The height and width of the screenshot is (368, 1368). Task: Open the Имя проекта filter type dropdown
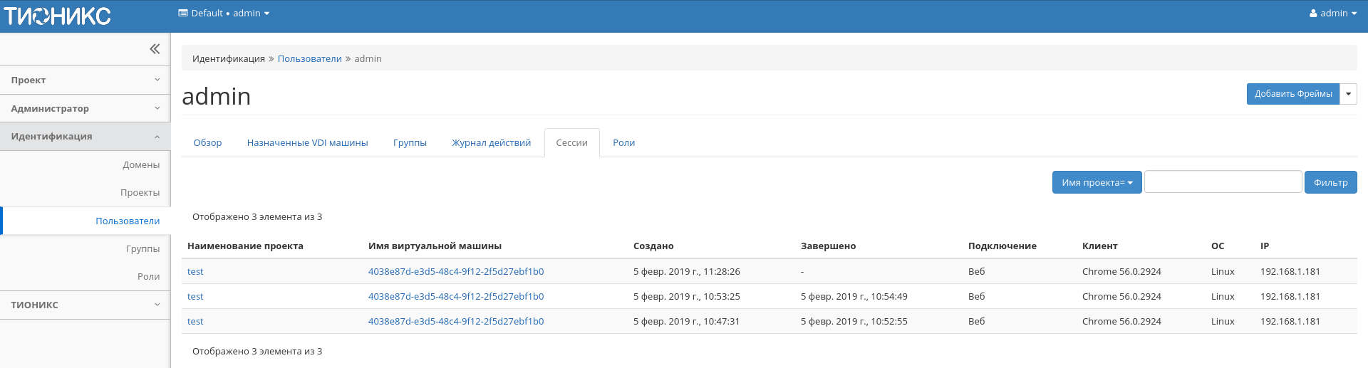pos(1097,183)
